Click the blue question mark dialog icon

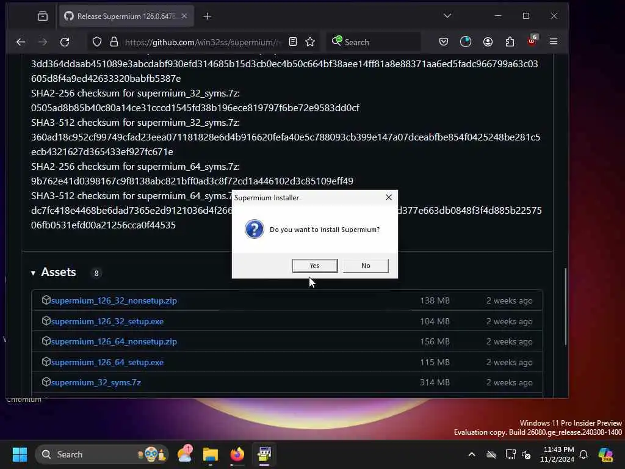tap(255, 230)
